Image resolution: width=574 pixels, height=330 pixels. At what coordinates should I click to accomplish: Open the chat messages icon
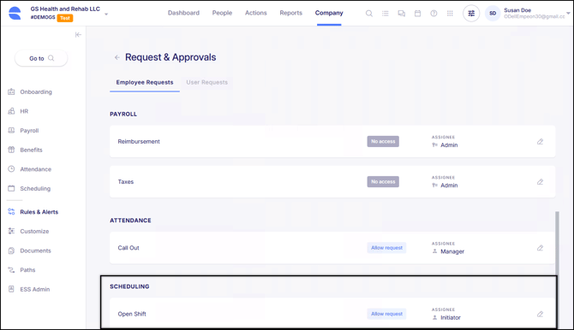[x=401, y=14]
